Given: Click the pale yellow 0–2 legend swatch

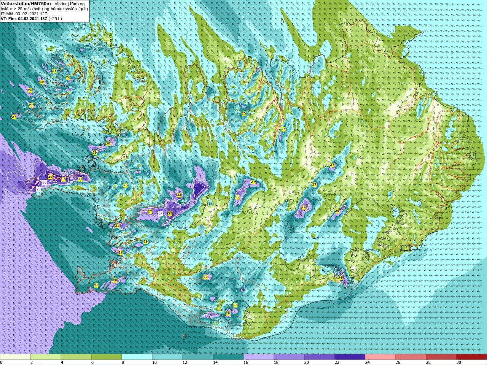Looking at the screenshot, I should [x=15, y=357].
